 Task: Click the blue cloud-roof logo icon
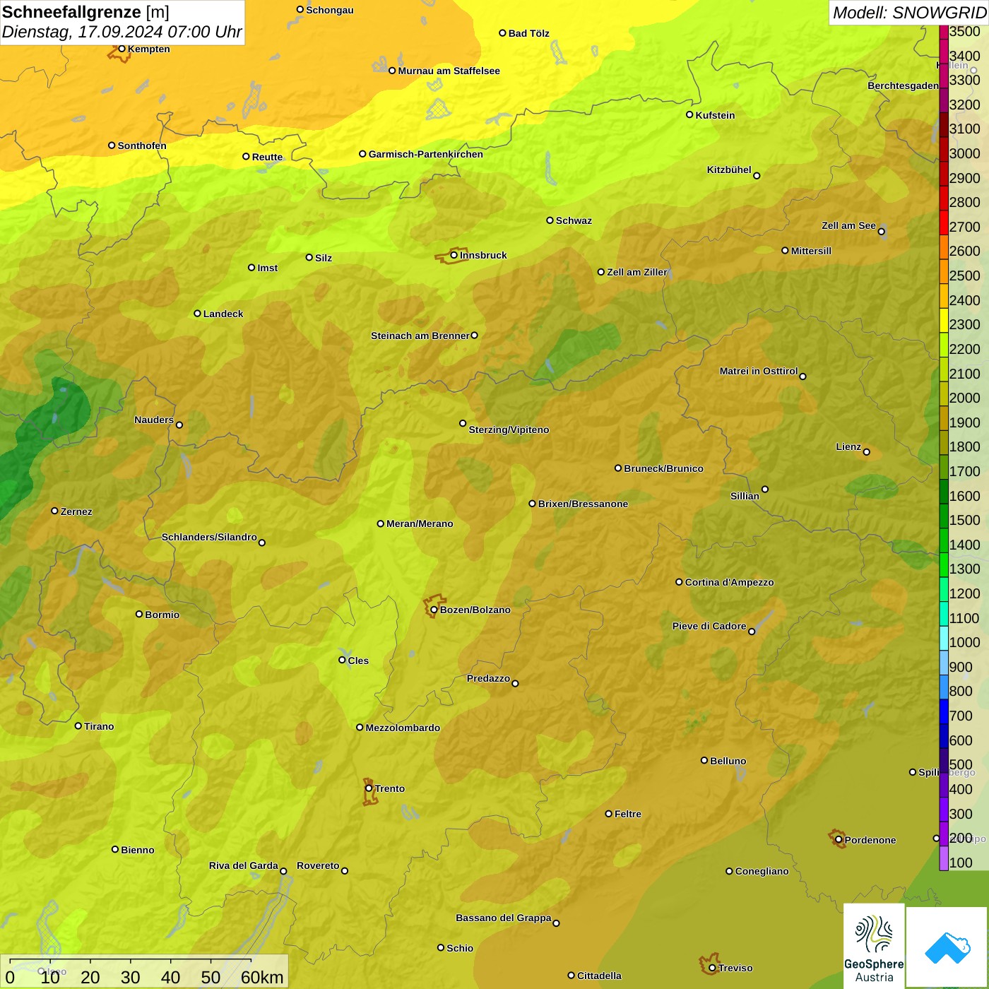[x=947, y=947]
